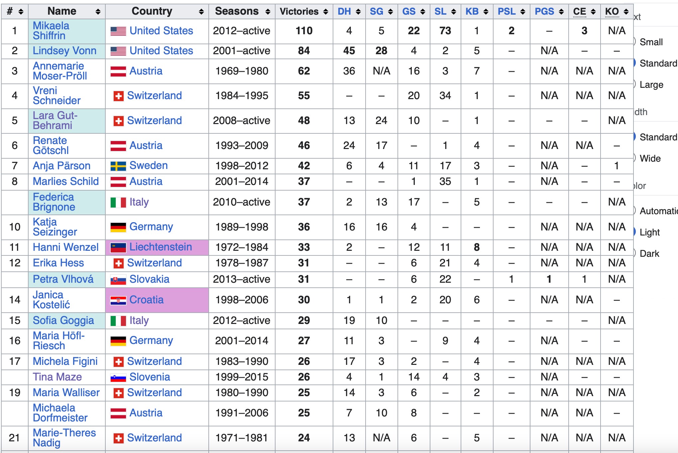Screen dimensions: 678x453
Task: Sort by KO column arrows
Action: coord(626,12)
